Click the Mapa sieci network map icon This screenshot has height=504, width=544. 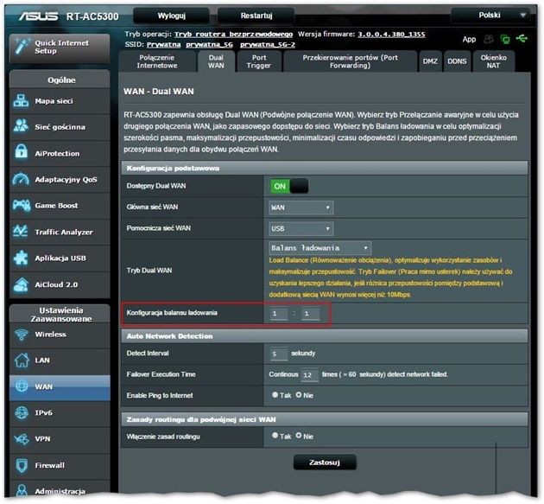click(x=21, y=101)
